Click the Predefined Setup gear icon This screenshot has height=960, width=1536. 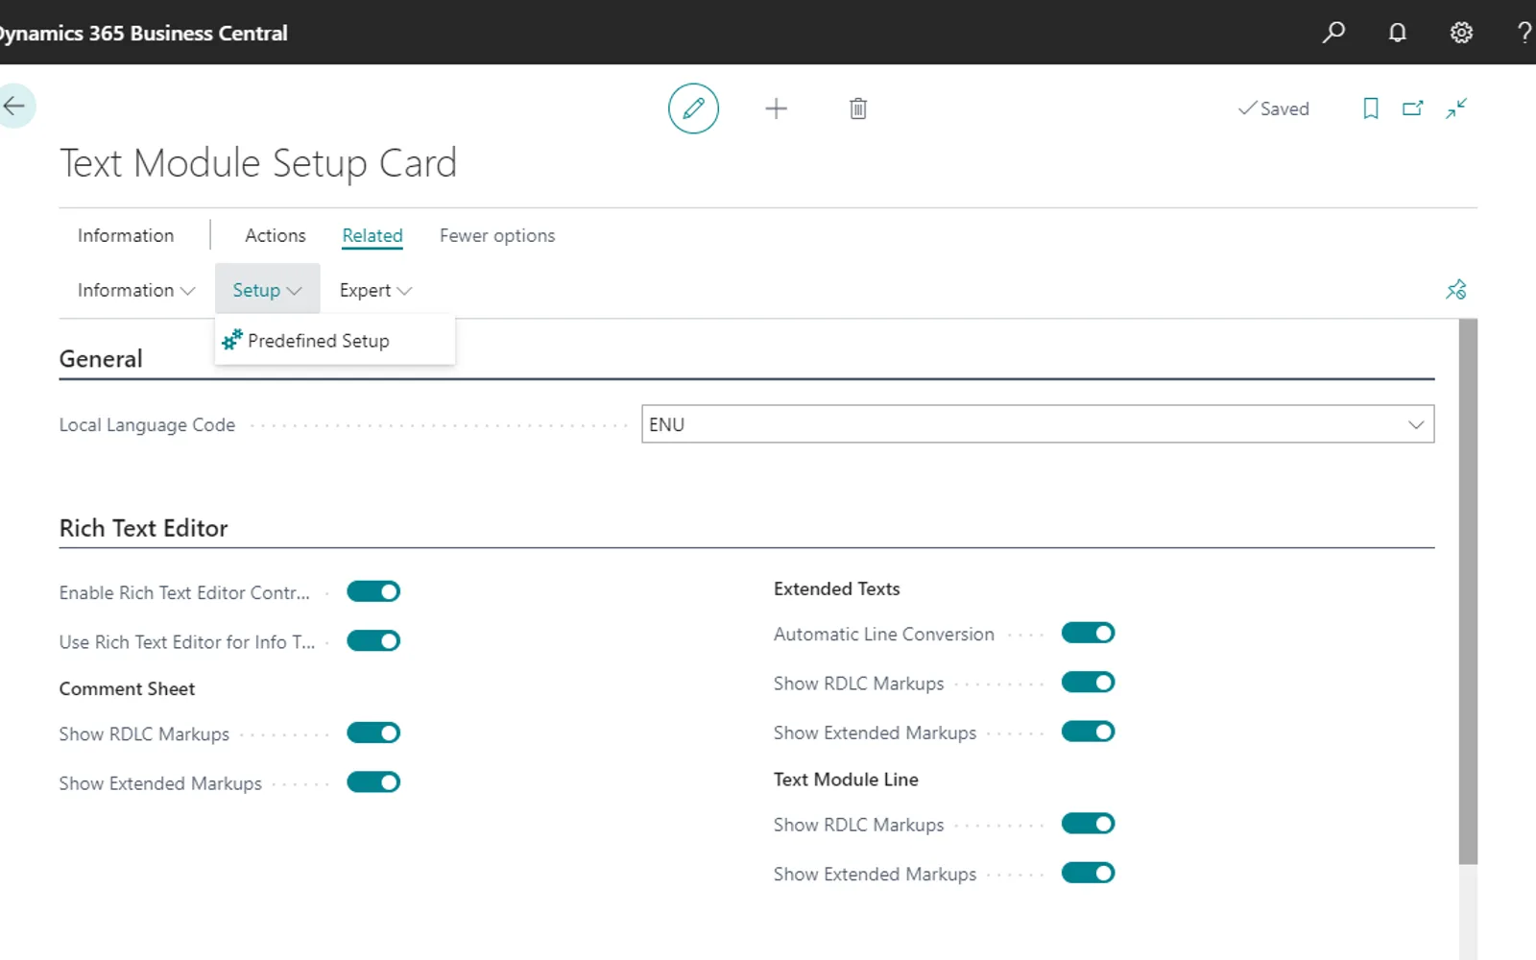point(231,340)
